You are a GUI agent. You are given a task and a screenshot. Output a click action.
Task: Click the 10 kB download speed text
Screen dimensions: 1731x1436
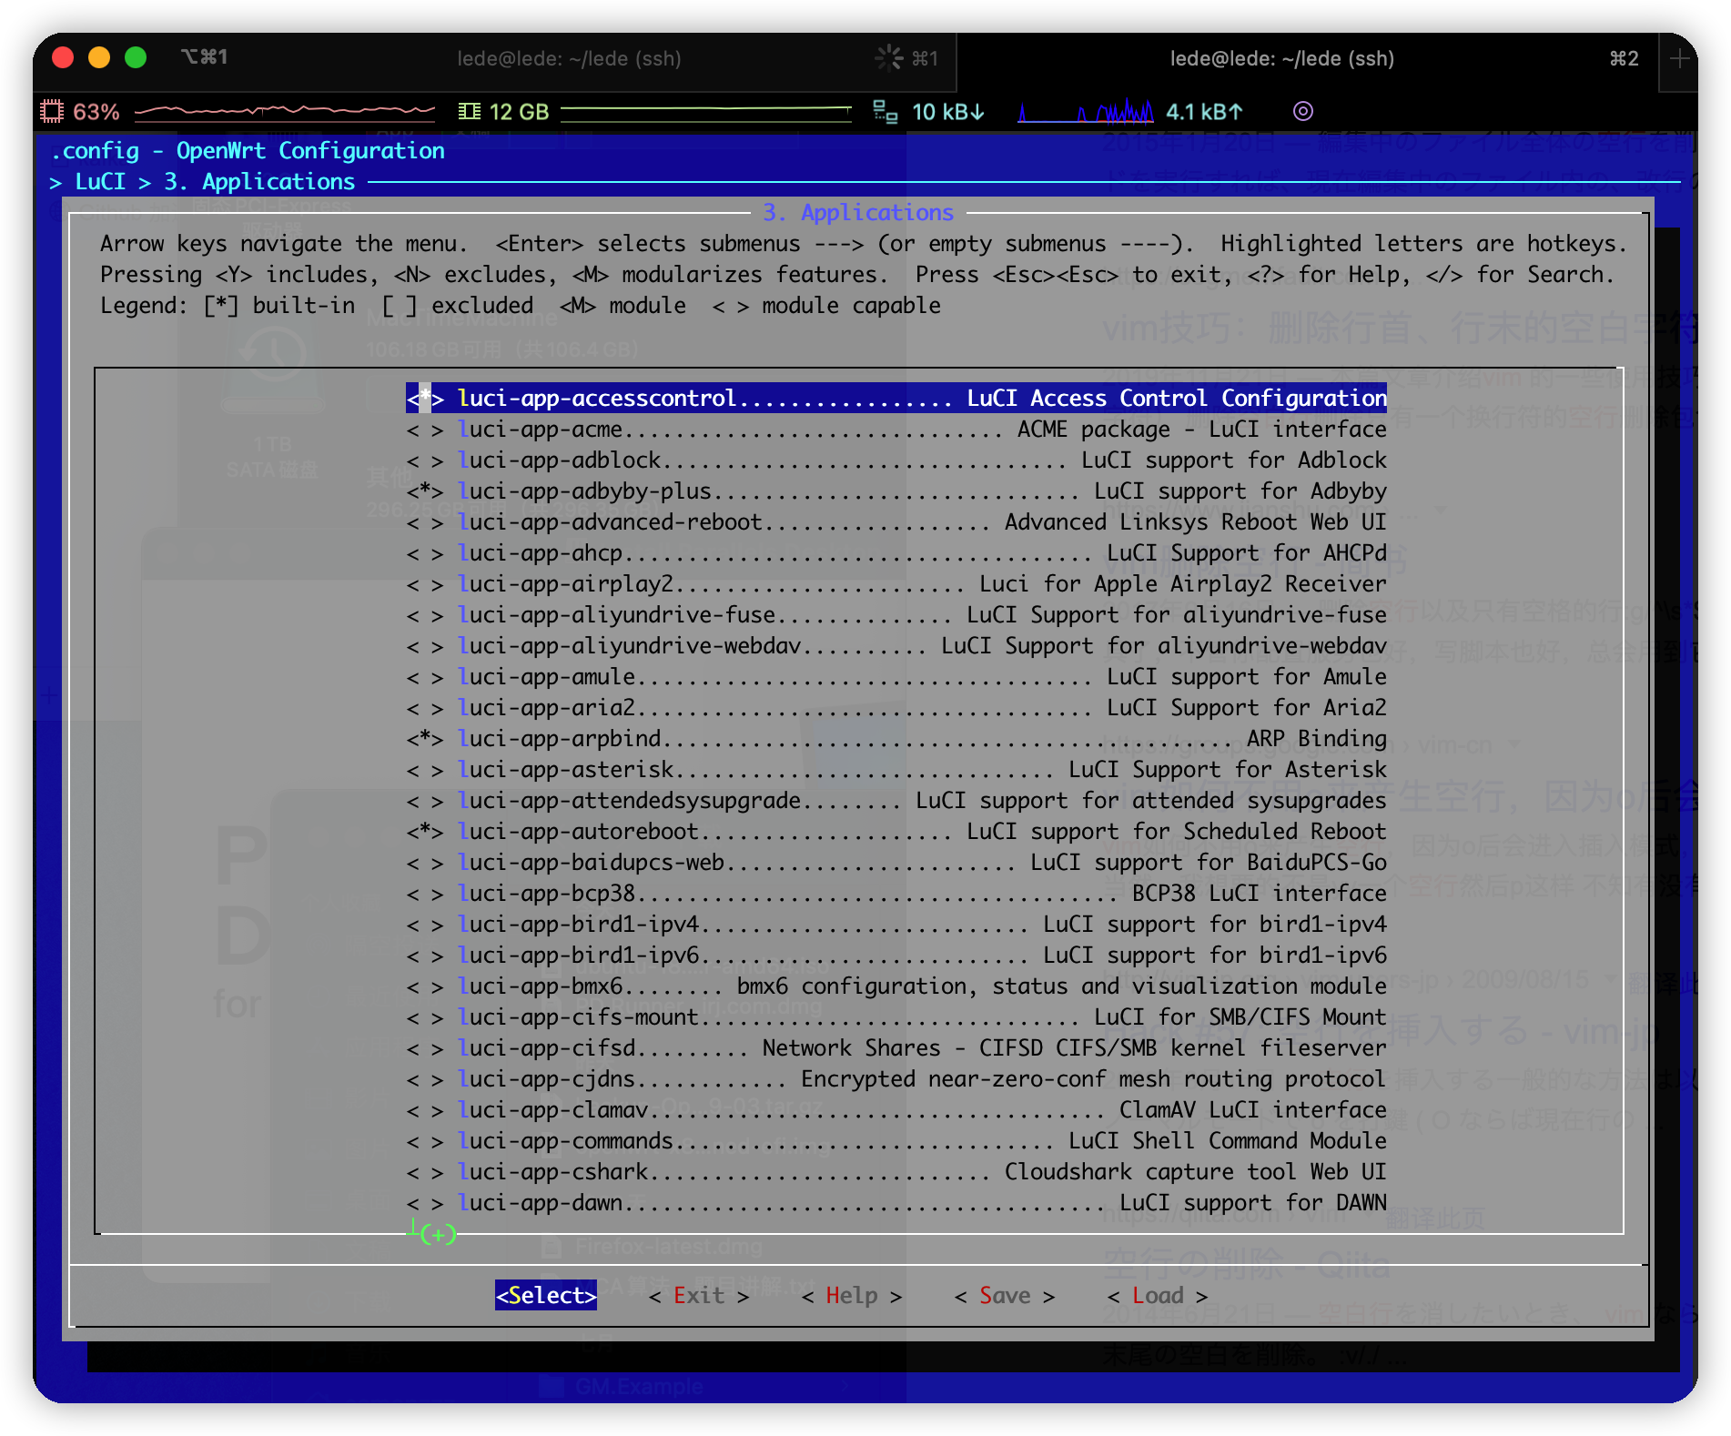pyautogui.click(x=948, y=112)
